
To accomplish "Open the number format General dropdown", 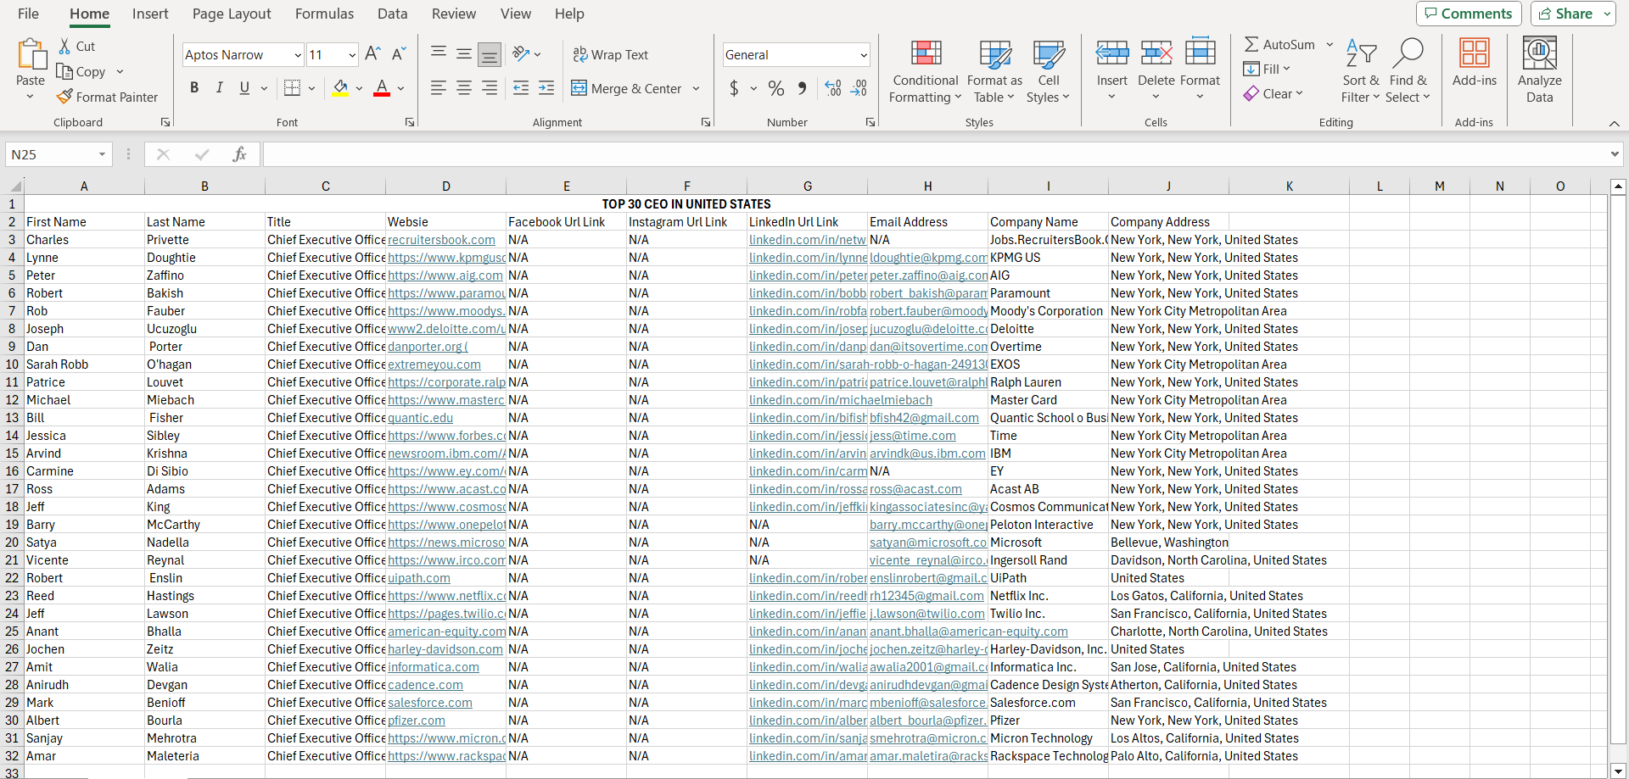I will pos(864,55).
